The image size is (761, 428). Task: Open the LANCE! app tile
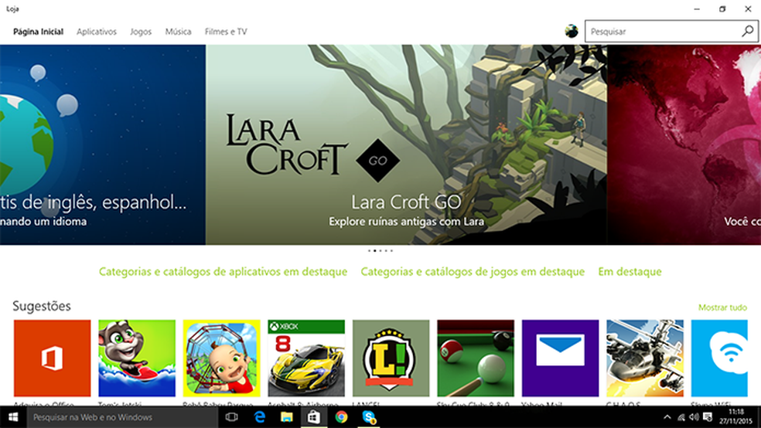[x=391, y=358]
